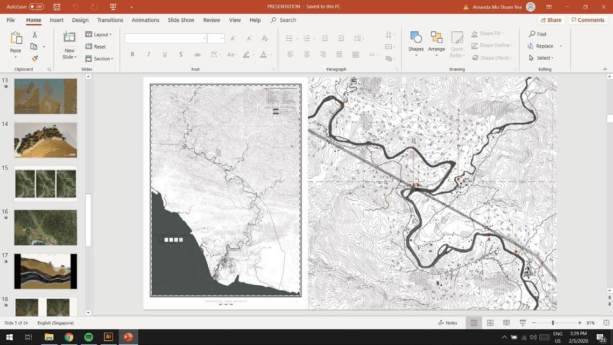The height and width of the screenshot is (345, 613).
Task: Open the Shape Outline dropdown
Action: (492, 45)
